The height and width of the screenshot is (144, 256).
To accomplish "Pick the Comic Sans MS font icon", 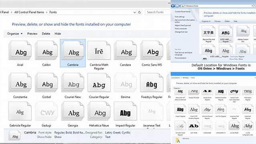I will click(x=152, y=50).
